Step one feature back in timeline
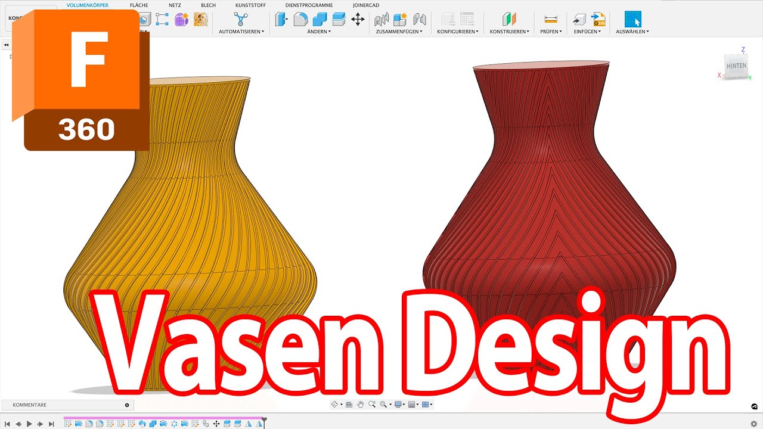The image size is (763, 429). pos(18,424)
